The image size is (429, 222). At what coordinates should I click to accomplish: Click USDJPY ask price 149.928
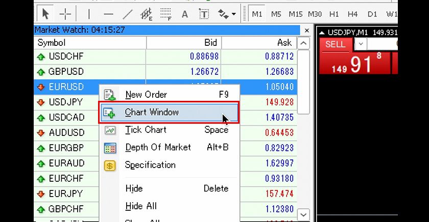coord(279,102)
